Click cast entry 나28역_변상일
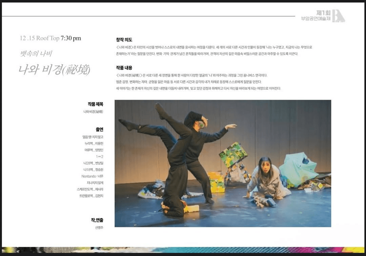The image size is (366, 256). [93, 163]
